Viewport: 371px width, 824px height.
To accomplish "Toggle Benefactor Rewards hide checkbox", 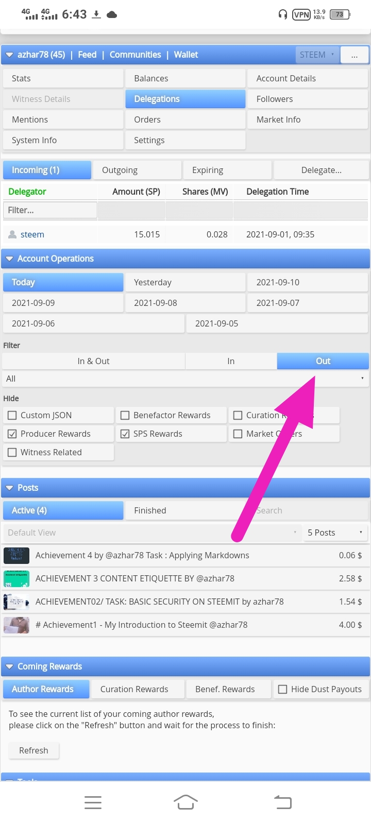I will click(125, 415).
